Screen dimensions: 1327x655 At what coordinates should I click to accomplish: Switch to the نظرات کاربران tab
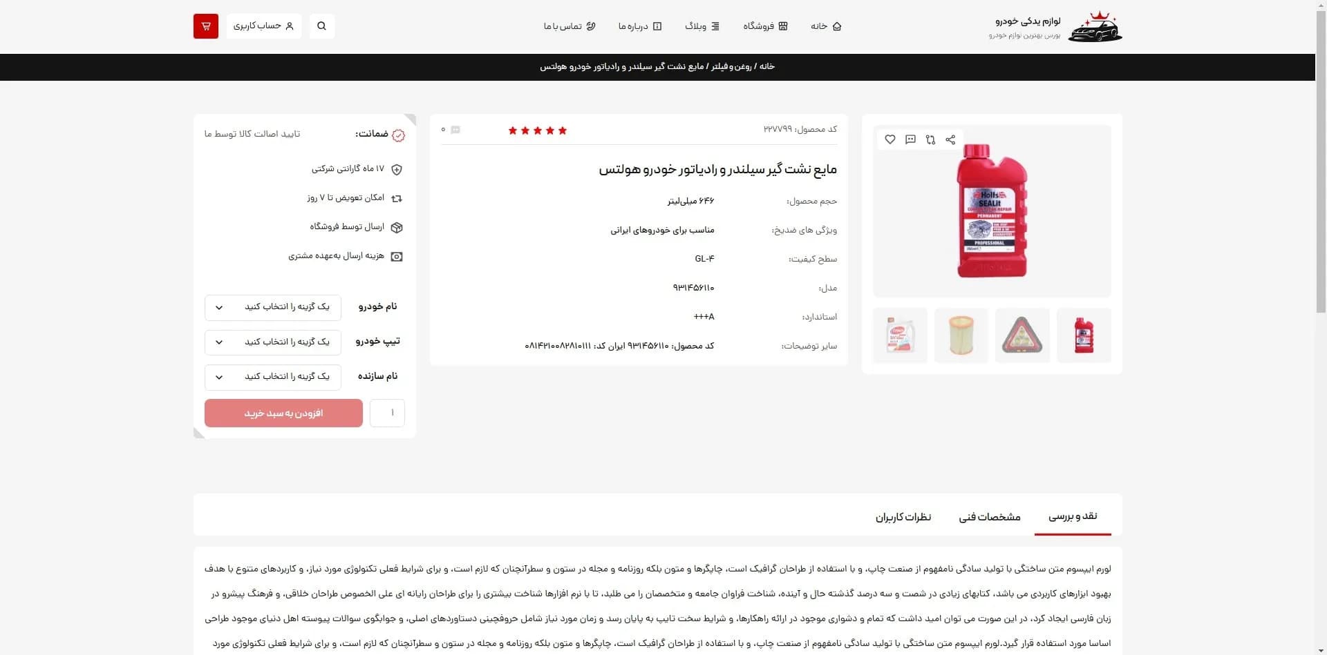(903, 517)
